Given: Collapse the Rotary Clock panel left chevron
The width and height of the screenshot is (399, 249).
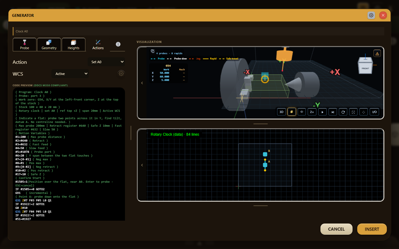Looking at the screenshot, I should pyautogui.click(x=142, y=165).
